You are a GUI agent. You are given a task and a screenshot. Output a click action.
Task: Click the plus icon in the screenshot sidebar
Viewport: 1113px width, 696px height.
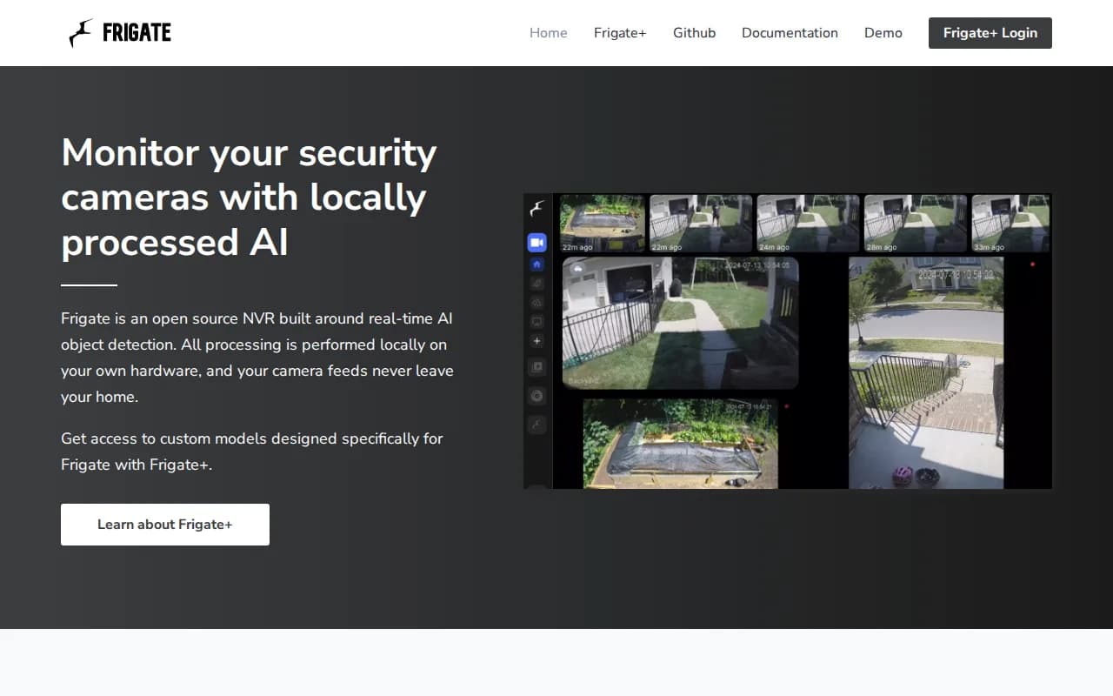(x=537, y=341)
